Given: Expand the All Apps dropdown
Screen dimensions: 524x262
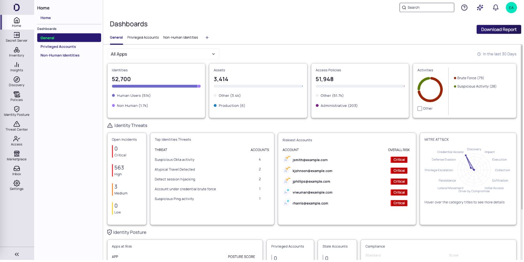Looking at the screenshot, I should coord(163,54).
